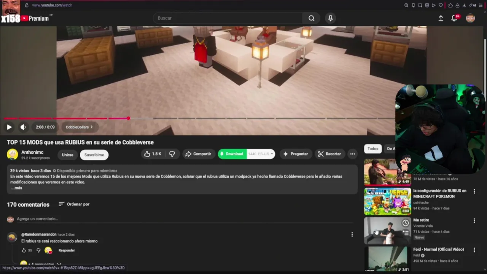Screen dimensions: 487x274
Task: Click the Unirse membership button
Action: point(67,155)
